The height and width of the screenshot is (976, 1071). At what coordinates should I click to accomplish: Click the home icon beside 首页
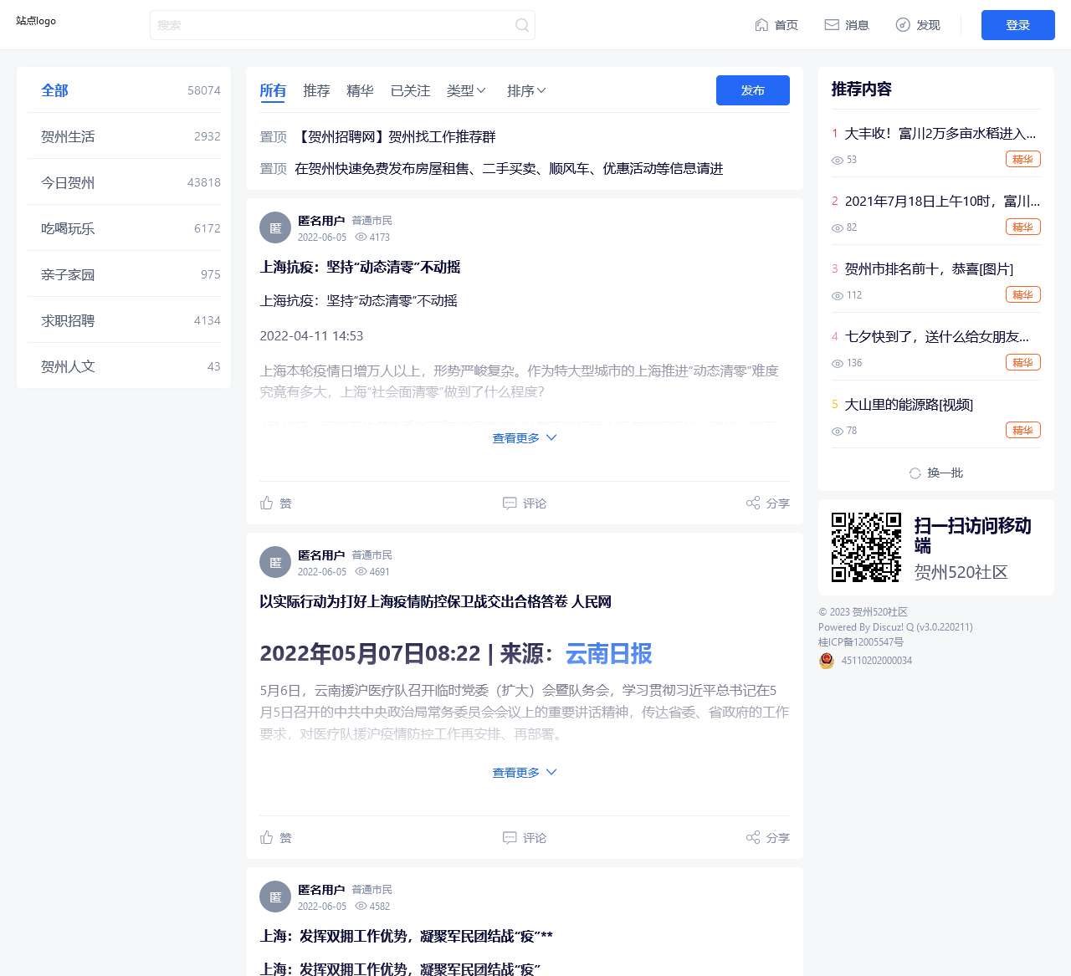(761, 25)
